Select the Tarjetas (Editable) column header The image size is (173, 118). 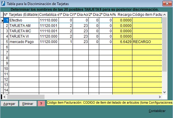[24, 15]
